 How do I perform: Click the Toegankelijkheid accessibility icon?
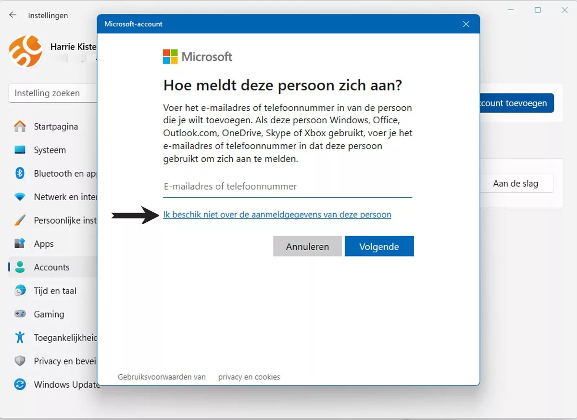20,337
